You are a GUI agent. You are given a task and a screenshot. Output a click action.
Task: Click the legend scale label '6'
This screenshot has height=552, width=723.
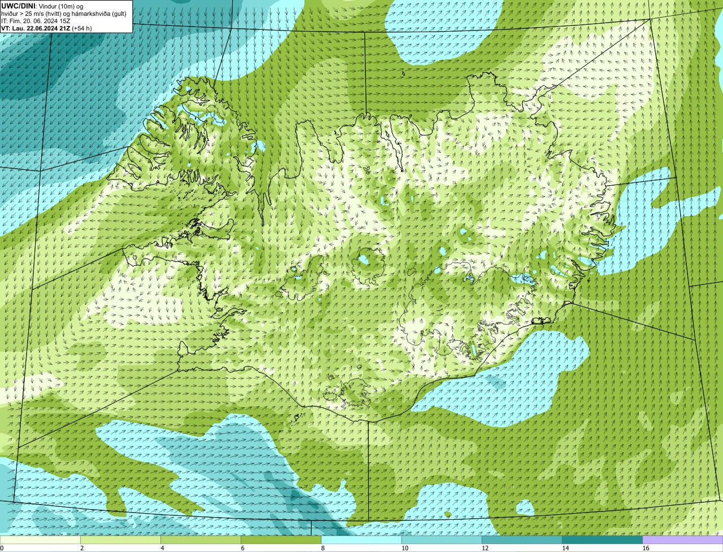point(243,548)
